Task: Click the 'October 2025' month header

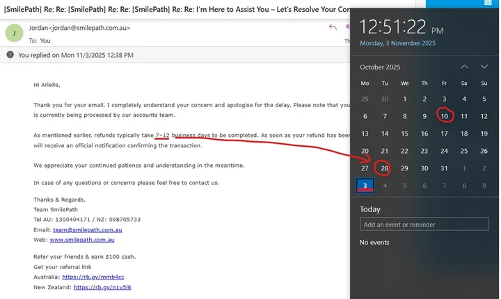Action: point(380,67)
